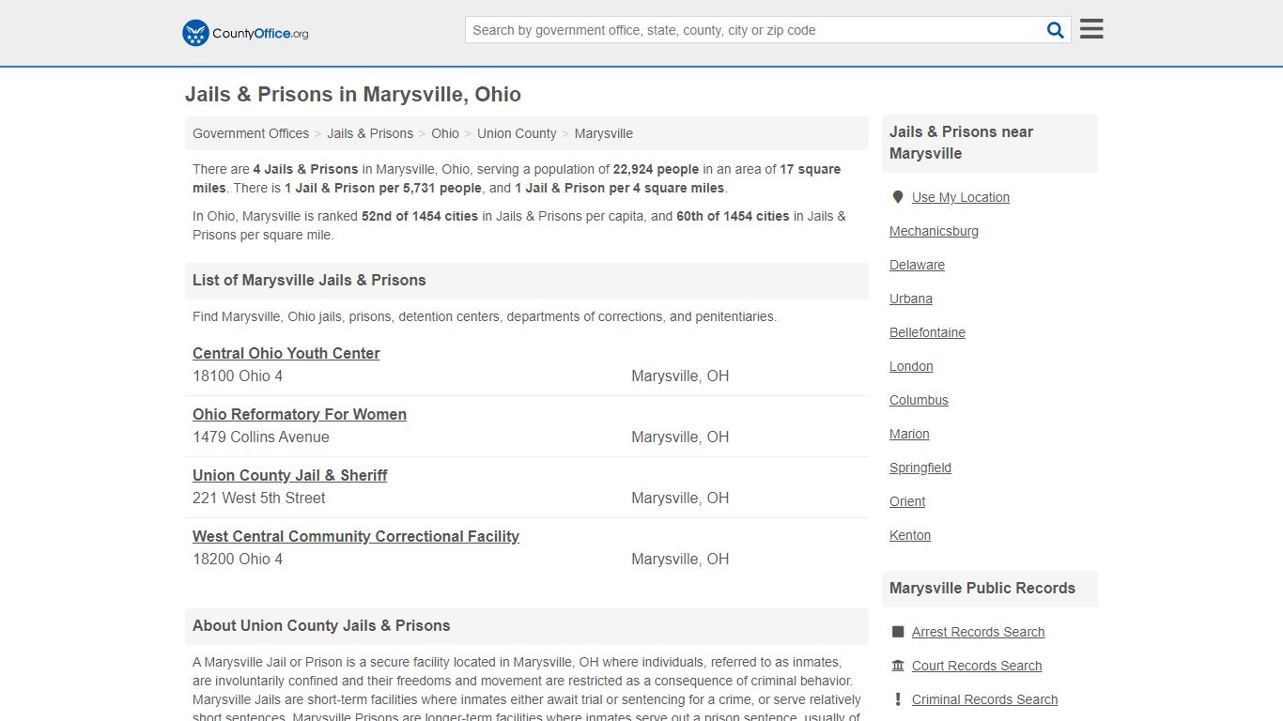This screenshot has height=721, width=1283.
Task: Click Use My Location link
Action: 961,197
